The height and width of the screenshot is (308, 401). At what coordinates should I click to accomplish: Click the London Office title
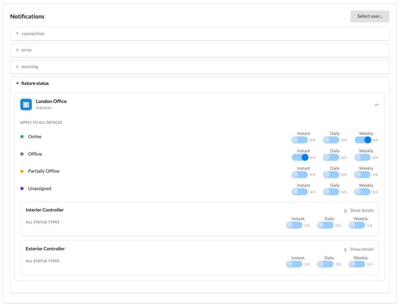(x=51, y=101)
